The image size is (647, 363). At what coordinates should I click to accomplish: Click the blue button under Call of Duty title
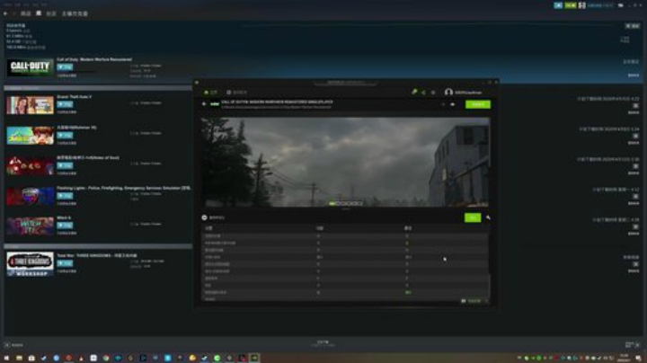pyautogui.click(x=65, y=66)
